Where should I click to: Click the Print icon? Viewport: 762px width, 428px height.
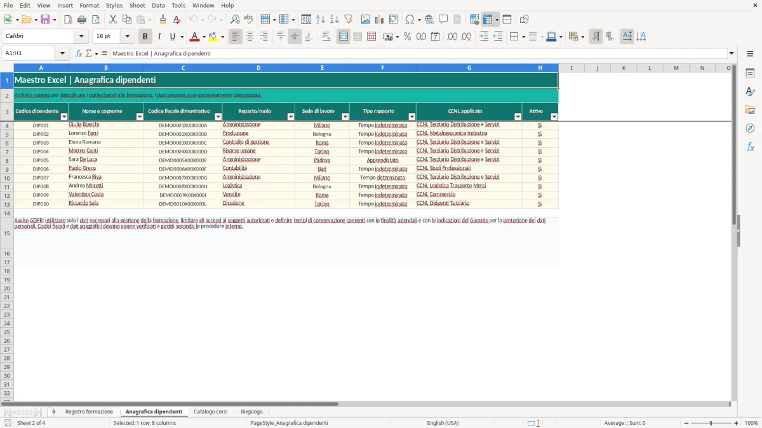coord(82,20)
